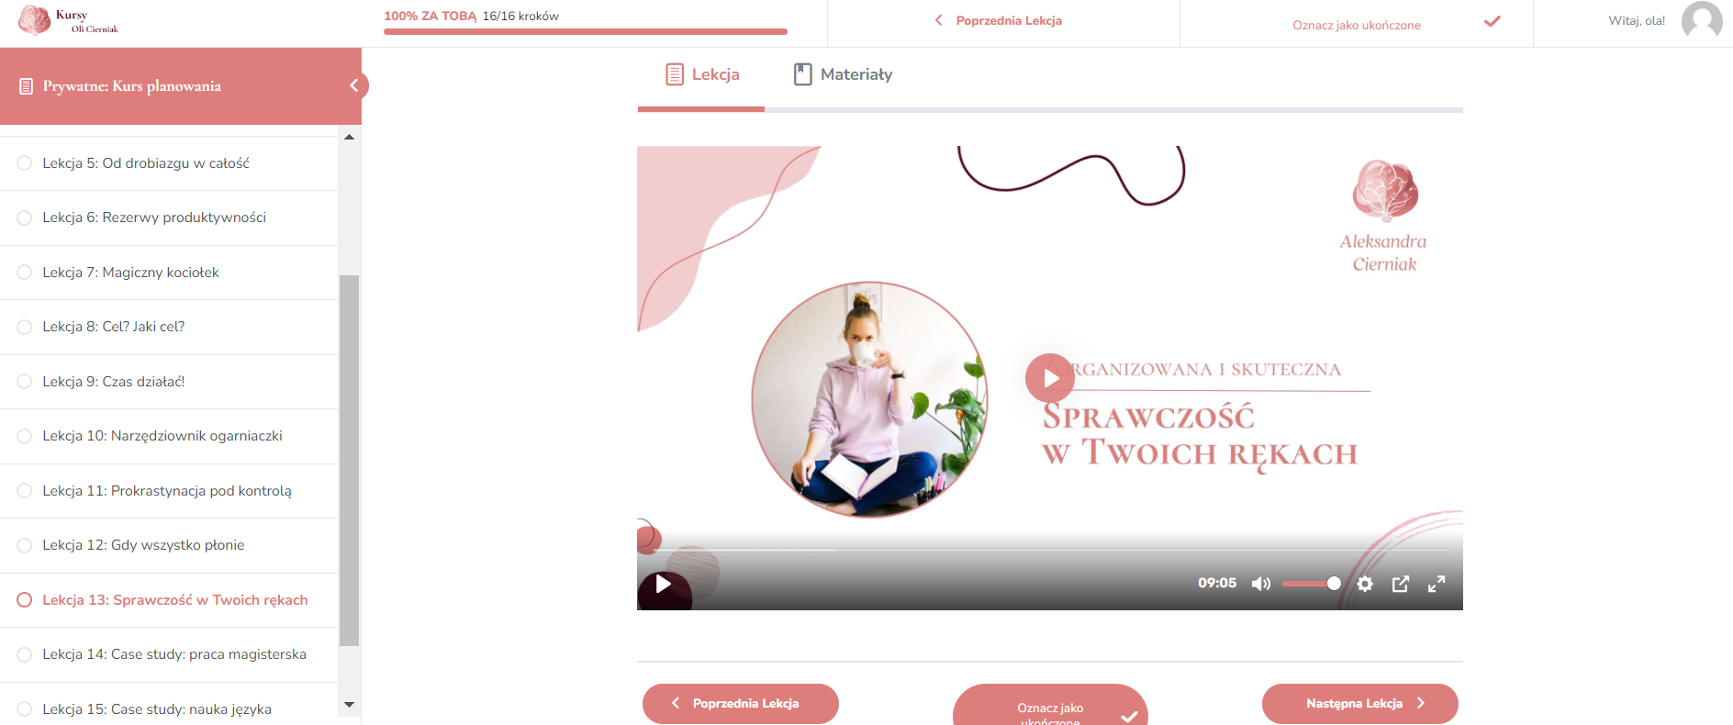
Task: Switch to the Materiały tab
Action: [843, 74]
